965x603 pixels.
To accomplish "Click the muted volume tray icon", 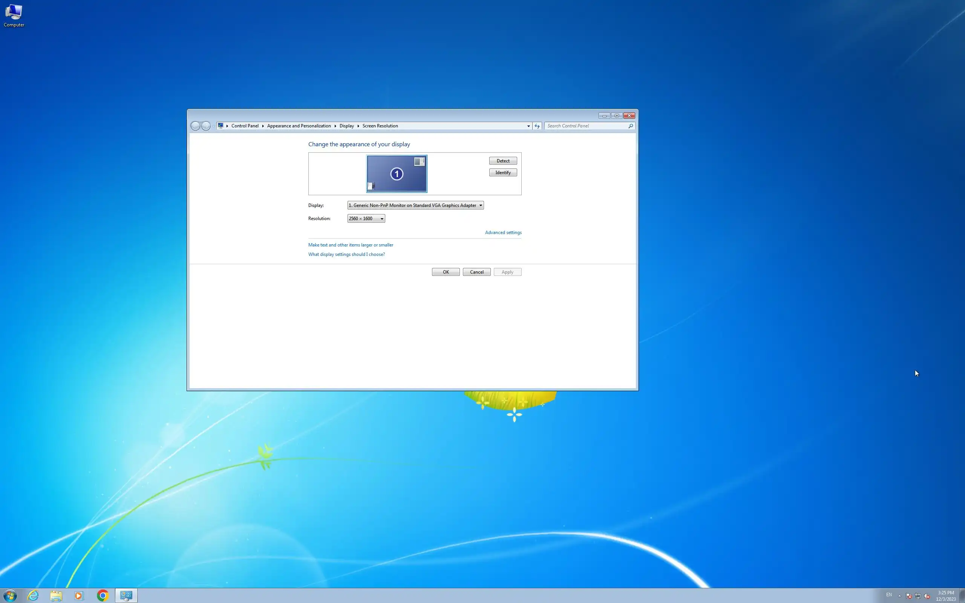I will click(x=927, y=596).
